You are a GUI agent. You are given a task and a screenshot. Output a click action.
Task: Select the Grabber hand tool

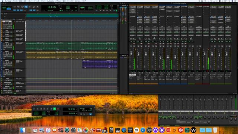click(30, 7)
